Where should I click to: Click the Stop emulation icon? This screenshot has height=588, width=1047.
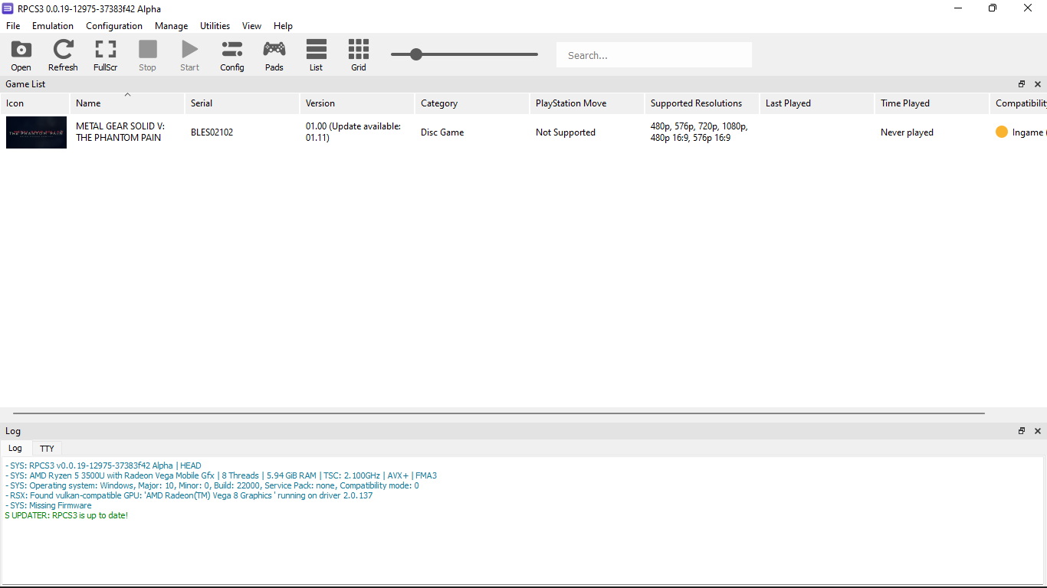tap(148, 55)
